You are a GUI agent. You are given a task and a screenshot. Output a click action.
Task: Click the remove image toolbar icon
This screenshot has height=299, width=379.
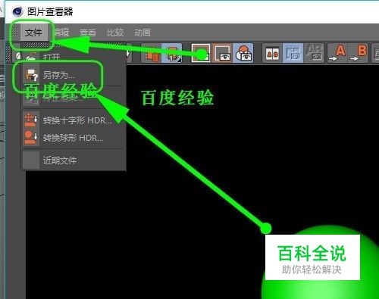[x=151, y=53]
